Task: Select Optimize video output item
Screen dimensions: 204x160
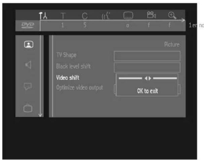Action: [x=80, y=87]
